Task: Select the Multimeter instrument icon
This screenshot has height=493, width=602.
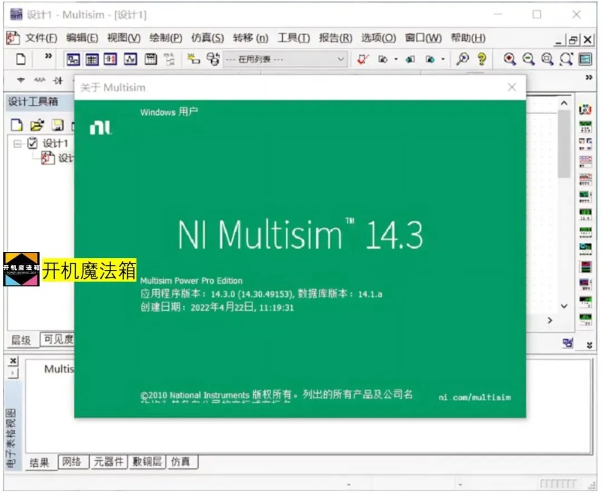Action: 585,109
